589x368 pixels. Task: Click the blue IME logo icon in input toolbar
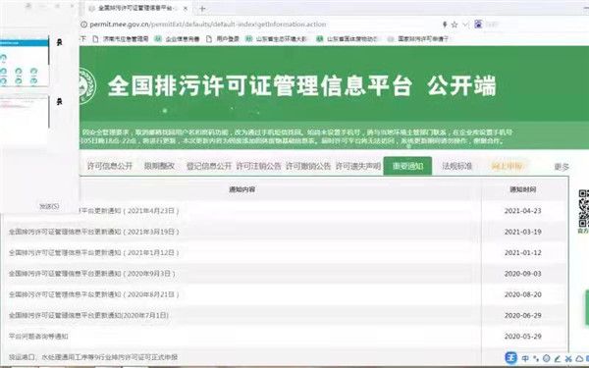coord(510,358)
